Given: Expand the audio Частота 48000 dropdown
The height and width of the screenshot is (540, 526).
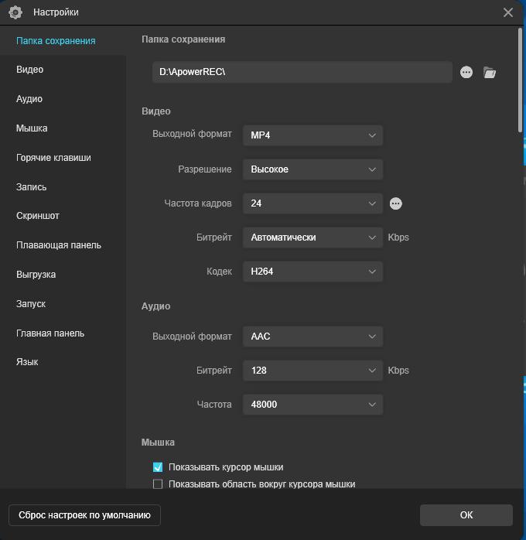Looking at the screenshot, I should pos(313,405).
